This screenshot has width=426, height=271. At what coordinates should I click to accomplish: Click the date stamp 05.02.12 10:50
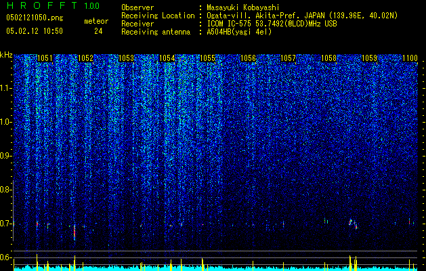click(x=35, y=31)
